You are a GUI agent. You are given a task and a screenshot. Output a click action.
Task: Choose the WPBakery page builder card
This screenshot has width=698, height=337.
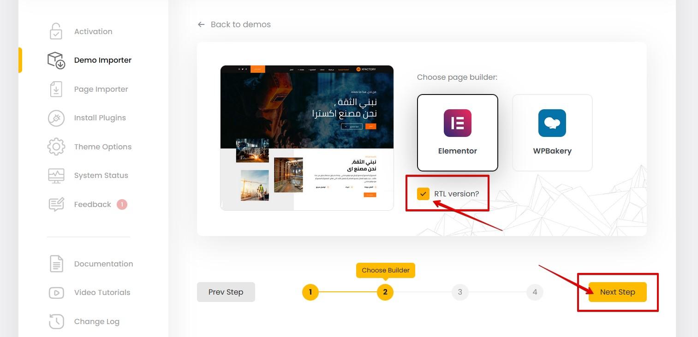point(552,133)
